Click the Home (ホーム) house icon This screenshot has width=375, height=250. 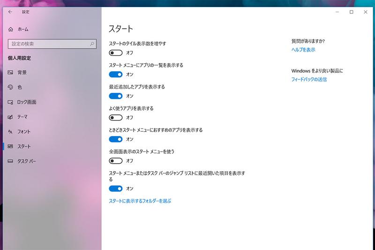(x=10, y=30)
